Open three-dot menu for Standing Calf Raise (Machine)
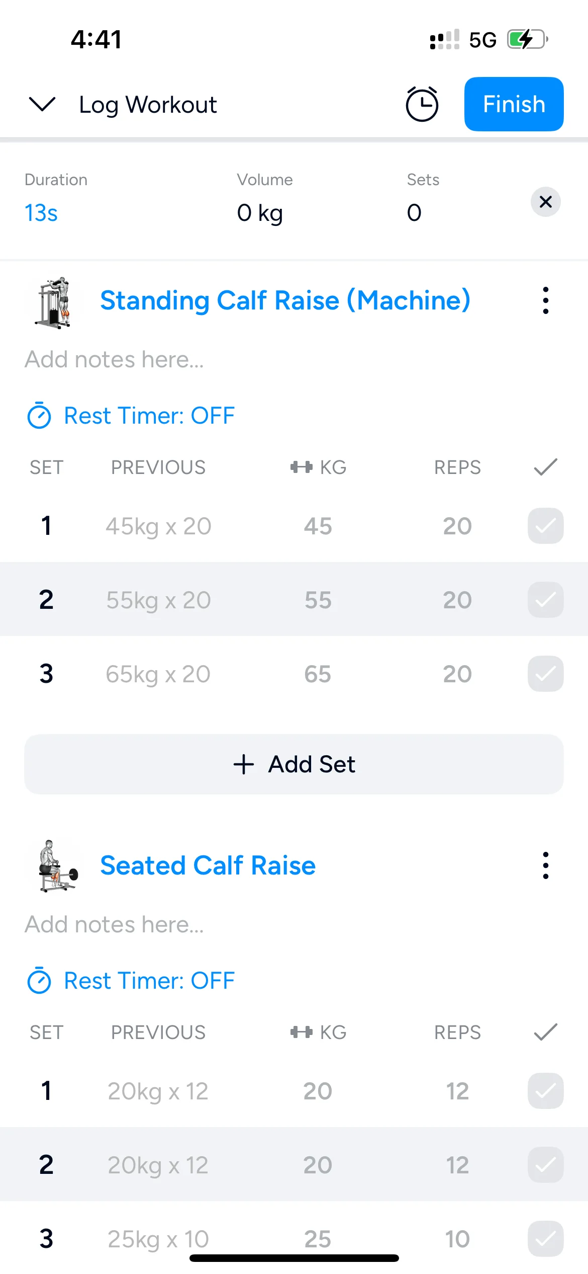Image resolution: width=588 pixels, height=1274 pixels. (x=545, y=300)
